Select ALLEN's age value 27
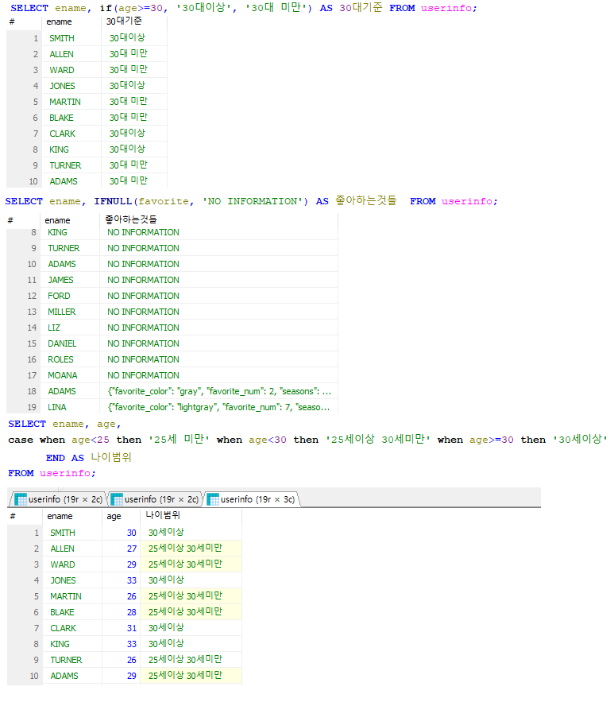The width and height of the screenshot is (614, 702). click(121, 549)
